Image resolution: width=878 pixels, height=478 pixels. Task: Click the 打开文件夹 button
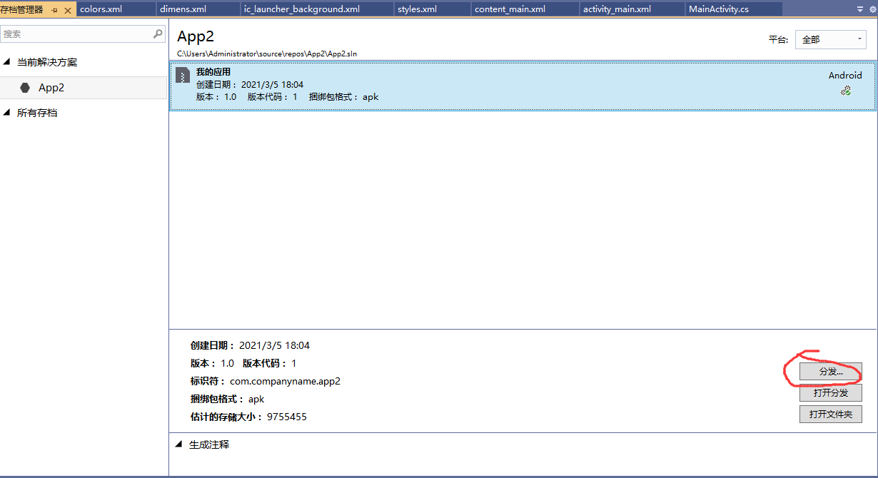830,413
